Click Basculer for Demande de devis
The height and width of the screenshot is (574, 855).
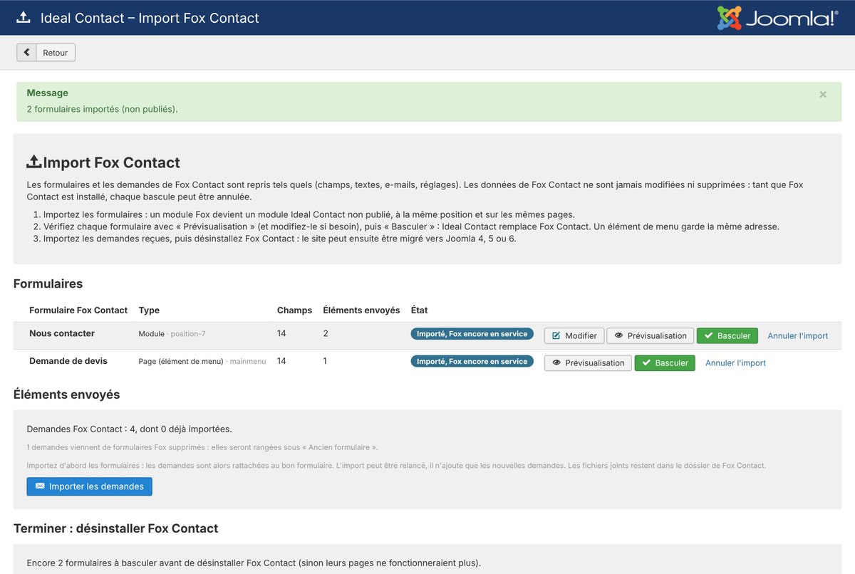point(665,363)
